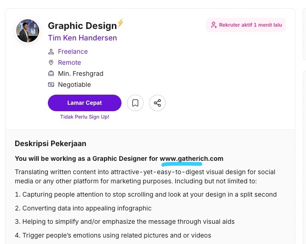Click the Deskripsi Pekerjaan heading

(51, 143)
